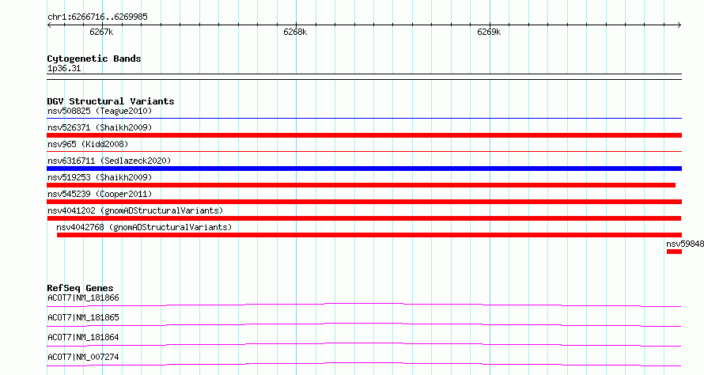The height and width of the screenshot is (375, 704).
Task: Open nsv965 (Kidd2008) variant label
Action: point(88,144)
